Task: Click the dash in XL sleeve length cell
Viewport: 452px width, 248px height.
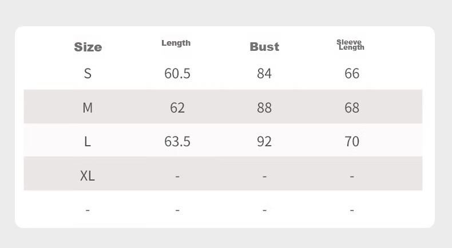Action: [352, 176]
